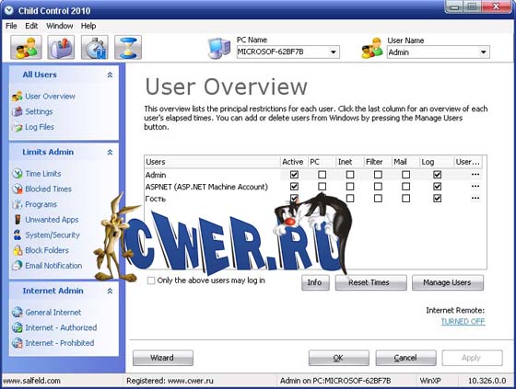Click the Filter column header
Screen dimensions: 516x389
click(378, 162)
